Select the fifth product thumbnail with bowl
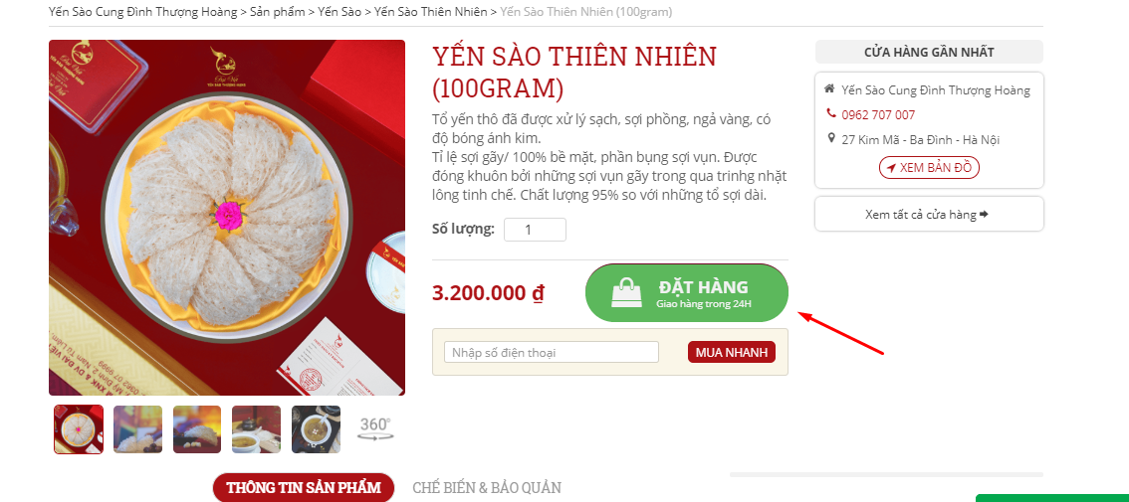The image size is (1129, 502). coord(316,429)
